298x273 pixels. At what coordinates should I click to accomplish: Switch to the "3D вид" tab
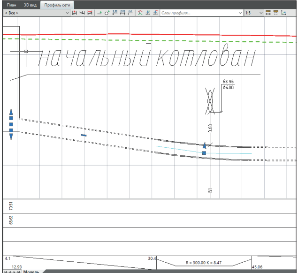click(x=30, y=4)
